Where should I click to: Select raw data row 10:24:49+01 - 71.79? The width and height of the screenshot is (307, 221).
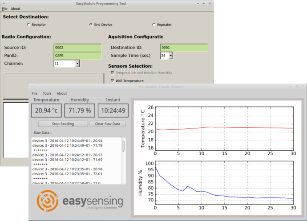point(67,145)
